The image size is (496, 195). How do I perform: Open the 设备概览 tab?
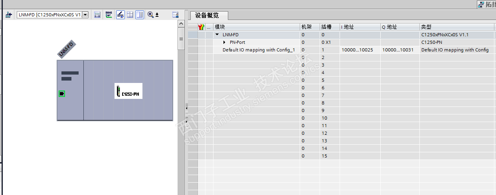point(209,16)
